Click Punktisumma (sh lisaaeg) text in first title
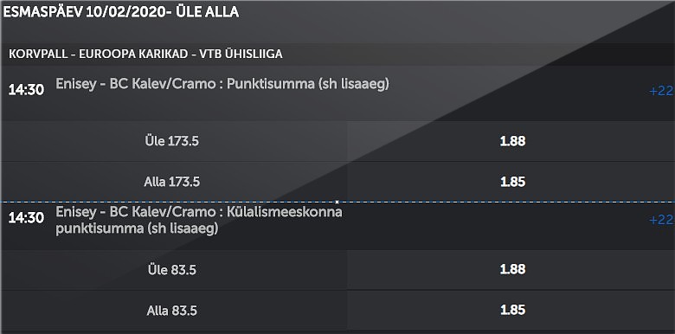This screenshot has height=334, width=675. 308,84
